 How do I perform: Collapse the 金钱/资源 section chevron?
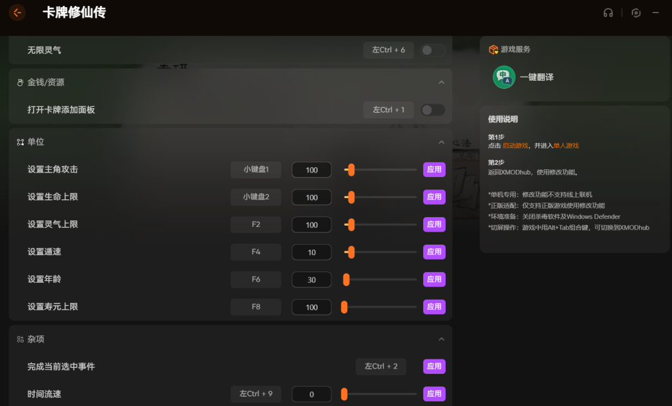click(x=441, y=83)
